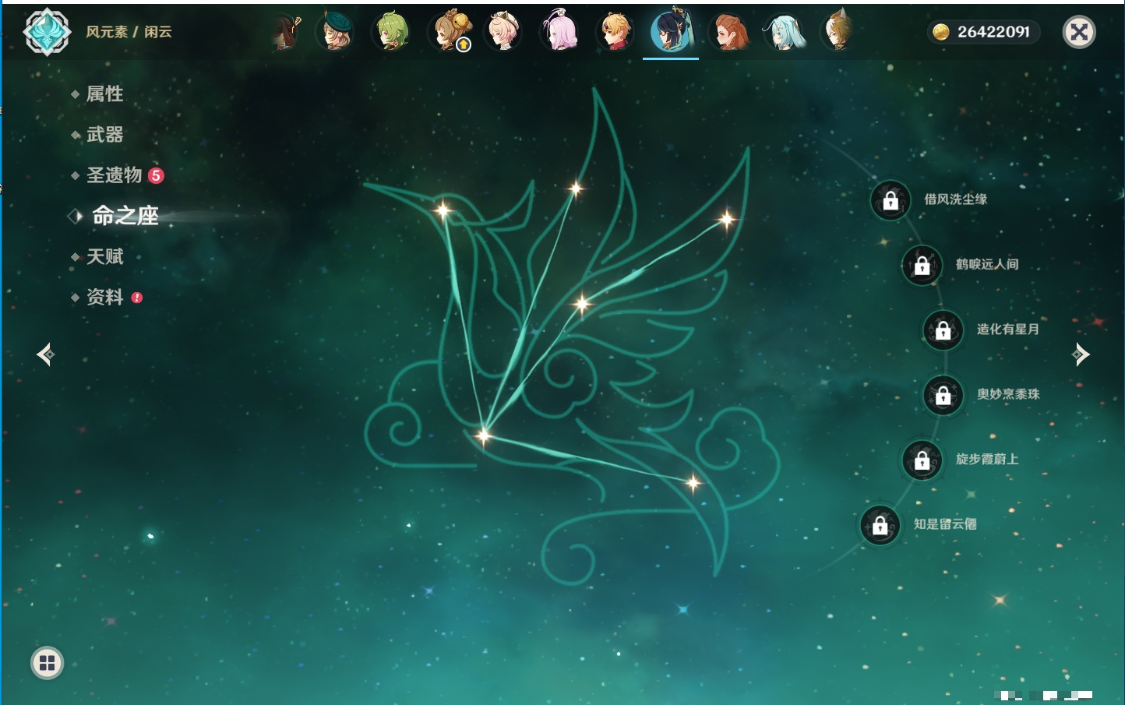Open the 属性 attributes page

tap(104, 94)
